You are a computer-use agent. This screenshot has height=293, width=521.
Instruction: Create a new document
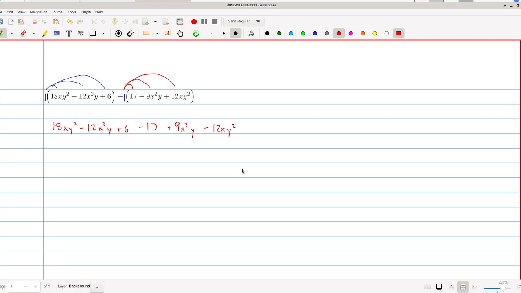[11, 22]
